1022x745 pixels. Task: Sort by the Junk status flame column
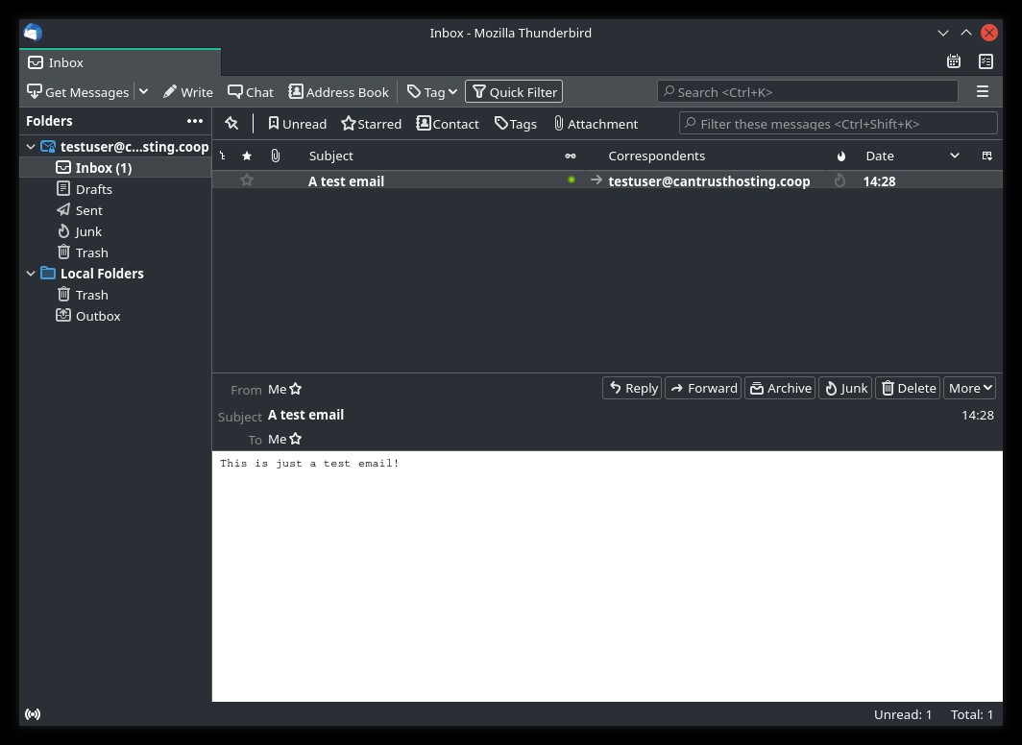(840, 156)
